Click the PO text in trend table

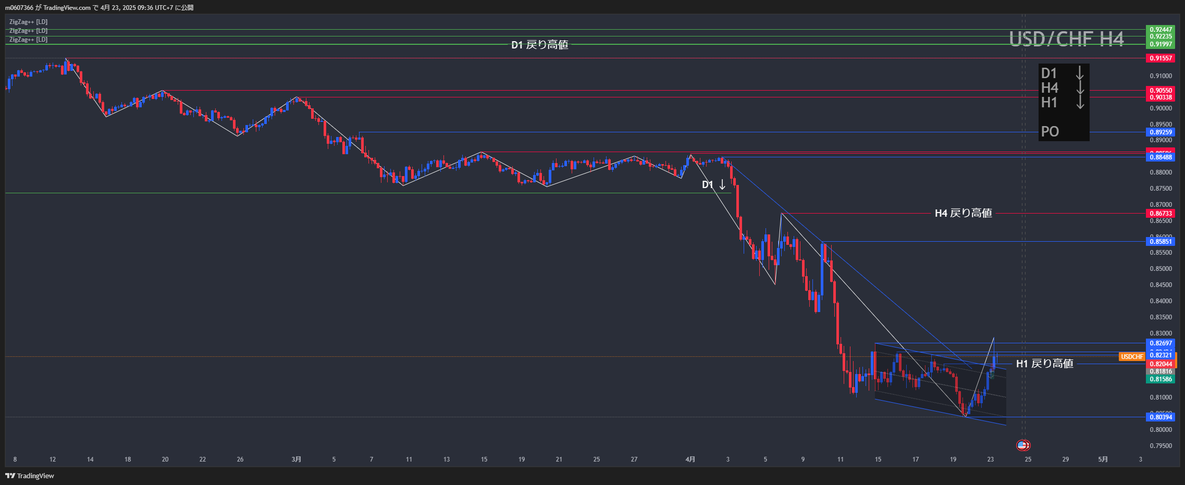point(1050,131)
